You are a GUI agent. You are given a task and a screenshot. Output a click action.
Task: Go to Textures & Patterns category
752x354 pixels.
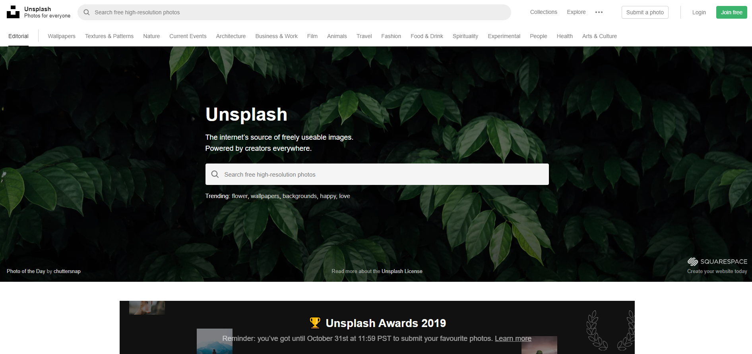pos(109,36)
